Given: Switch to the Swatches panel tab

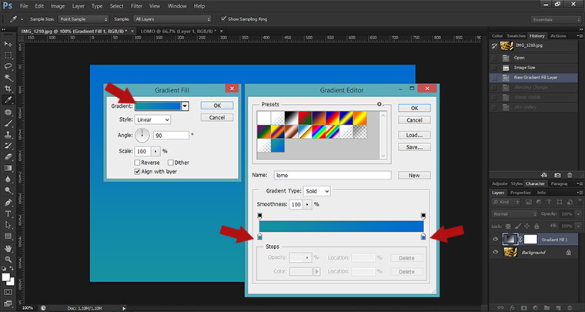Looking at the screenshot, I should tap(516, 35).
